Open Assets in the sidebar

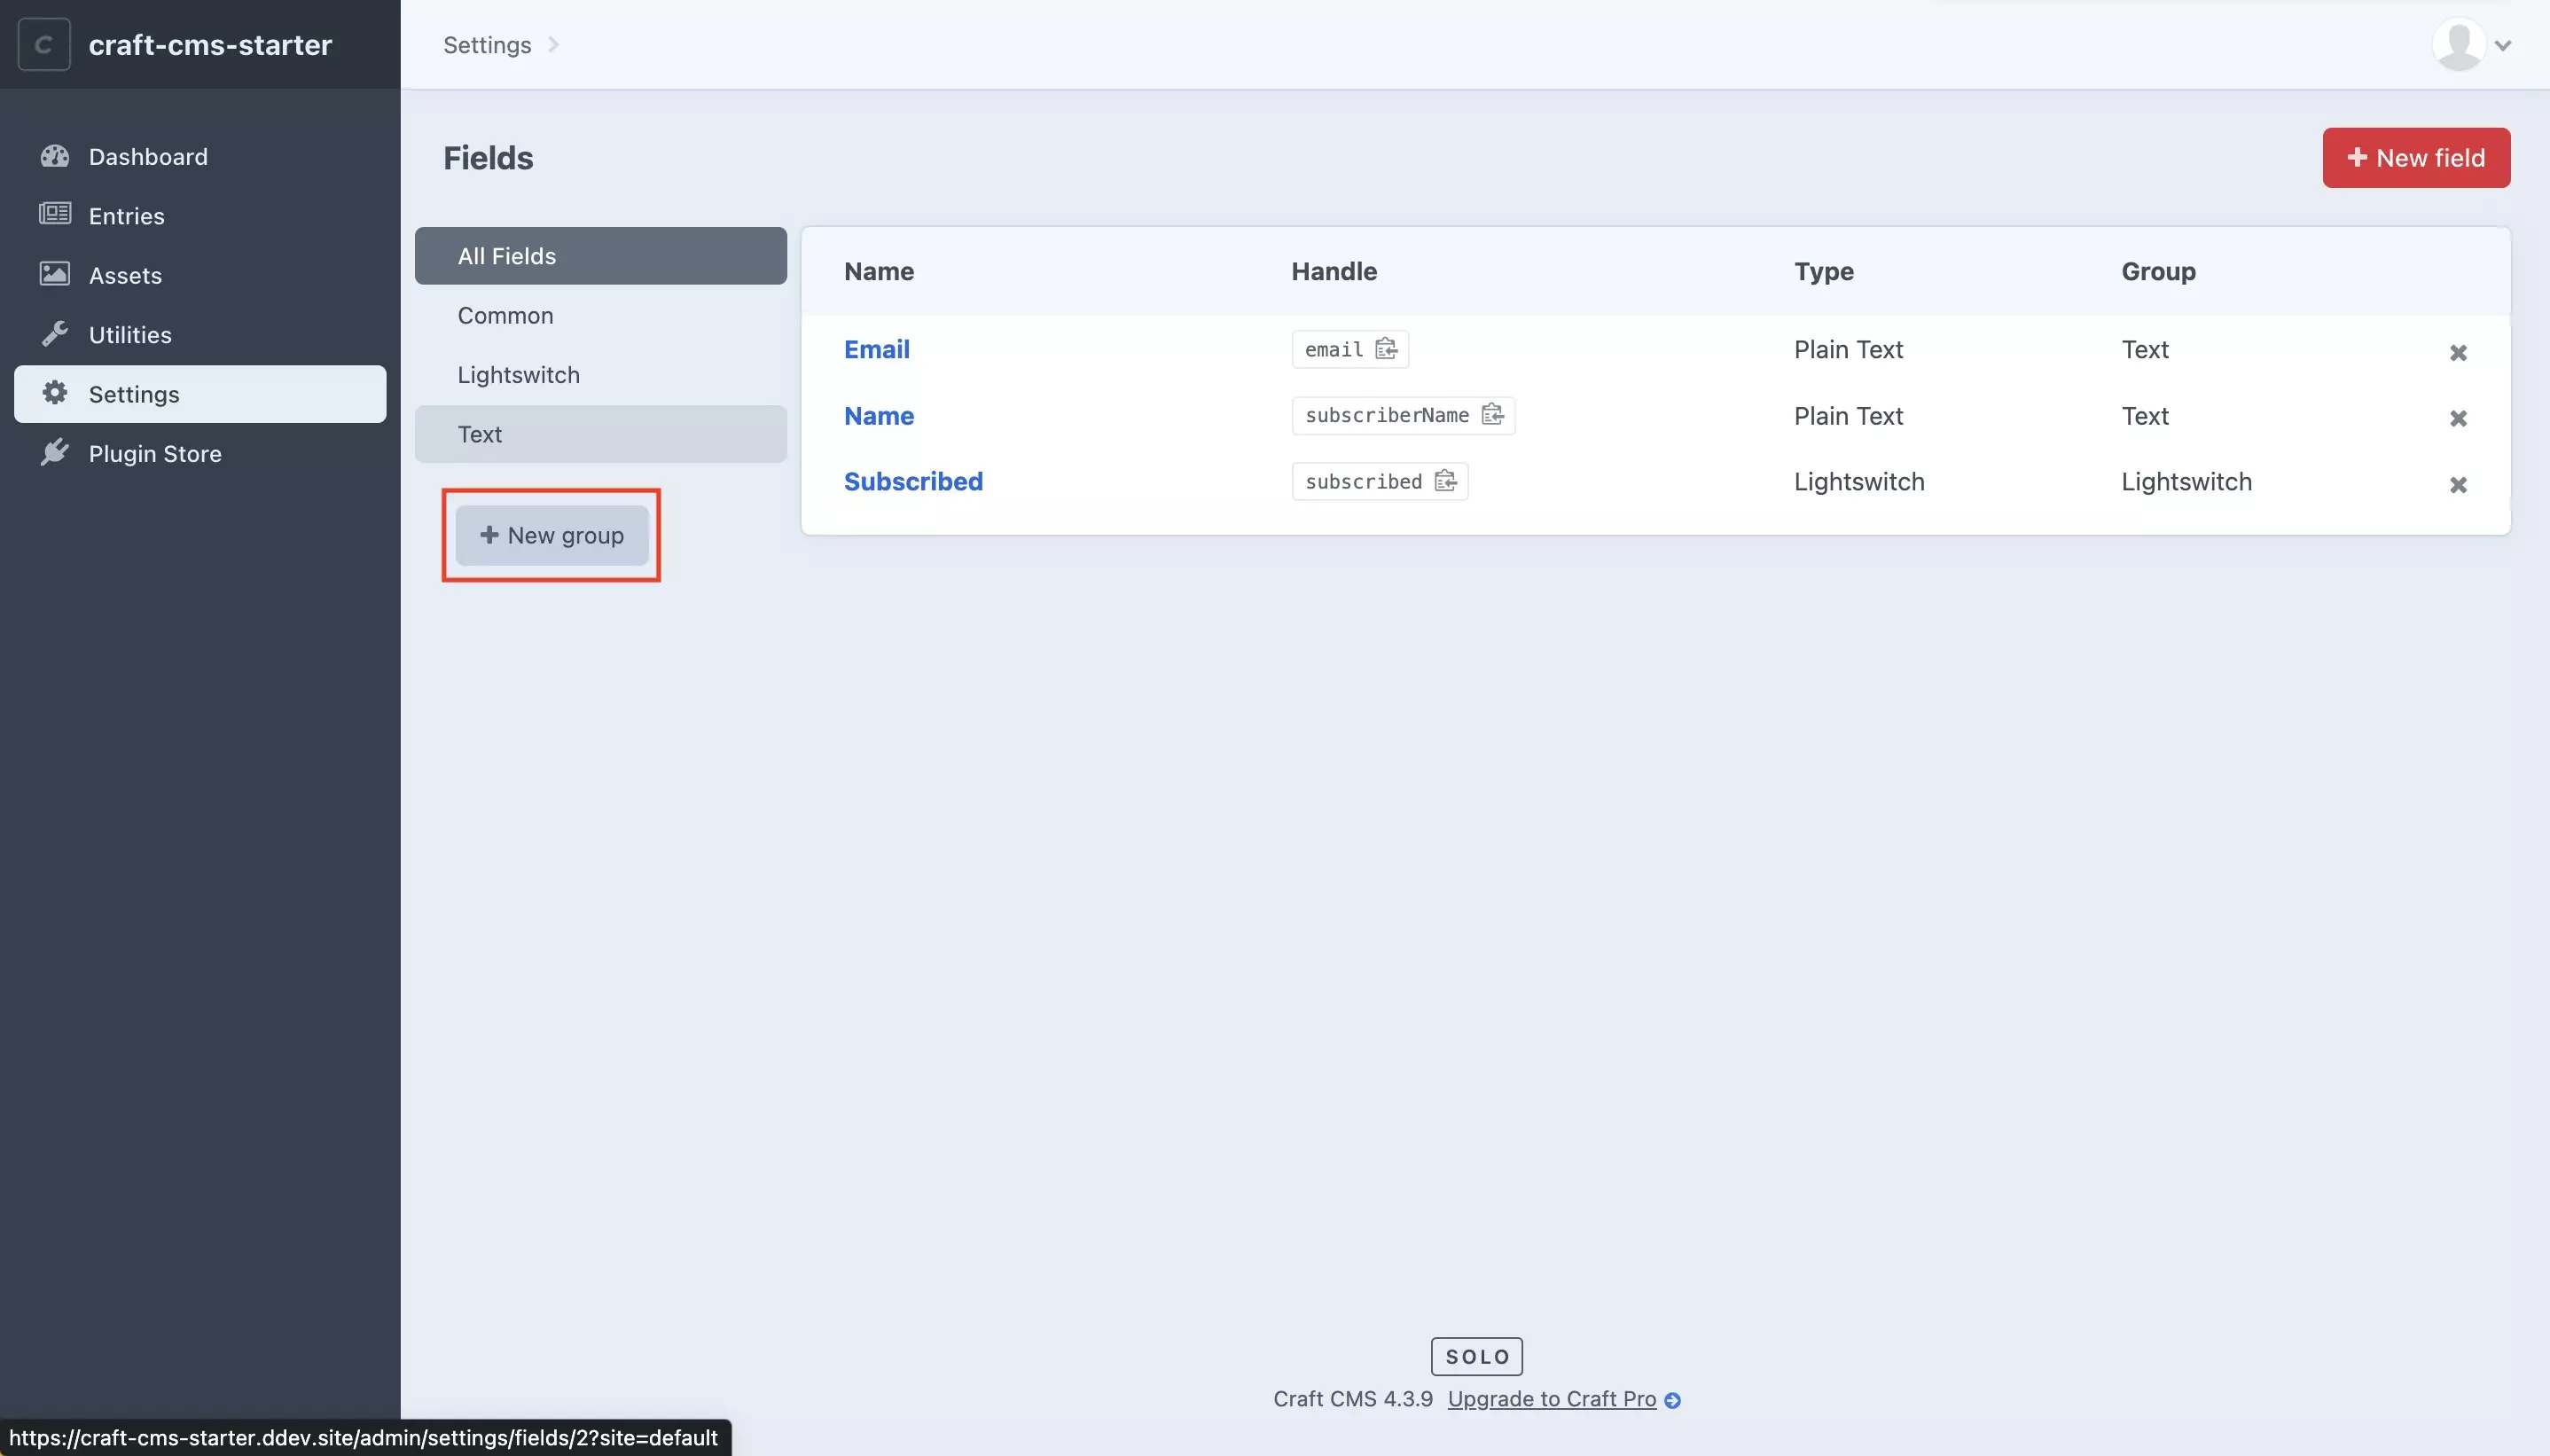pos(199,275)
